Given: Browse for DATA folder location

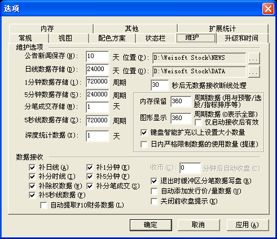Looking at the screenshot, I should click(x=254, y=72).
